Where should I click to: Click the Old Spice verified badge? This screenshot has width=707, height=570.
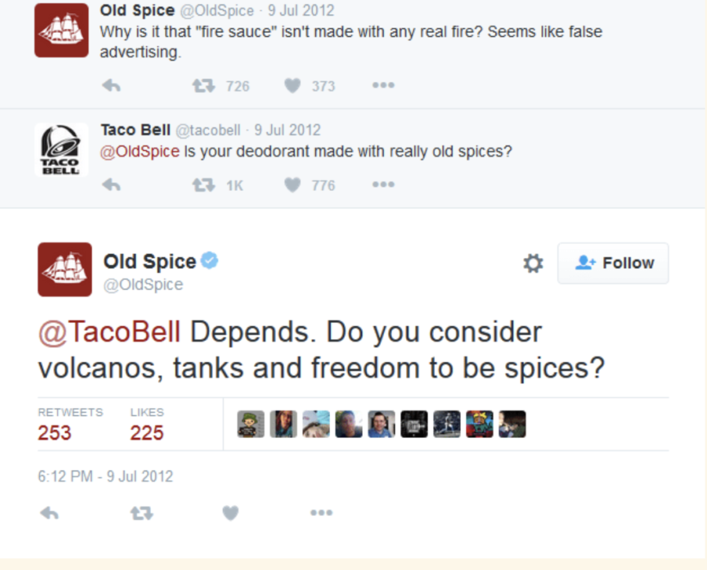click(x=209, y=260)
